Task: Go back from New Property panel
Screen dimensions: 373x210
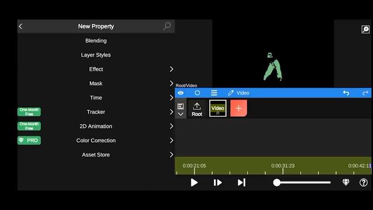Action: [21, 26]
